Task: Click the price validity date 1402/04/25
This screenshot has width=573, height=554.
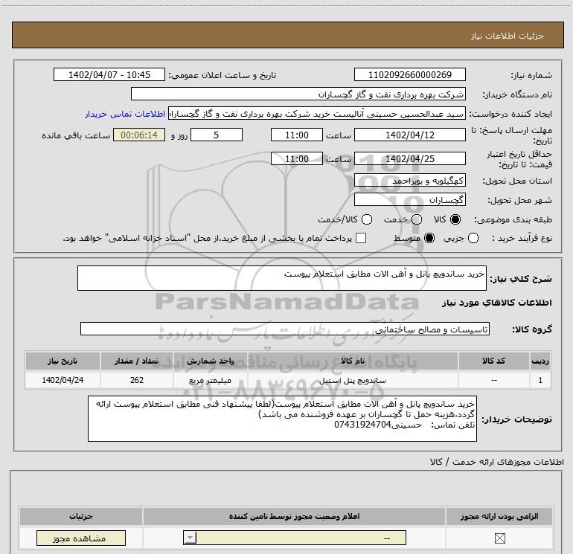Action: 409,158
